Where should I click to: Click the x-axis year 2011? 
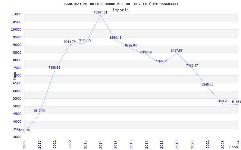point(55,145)
